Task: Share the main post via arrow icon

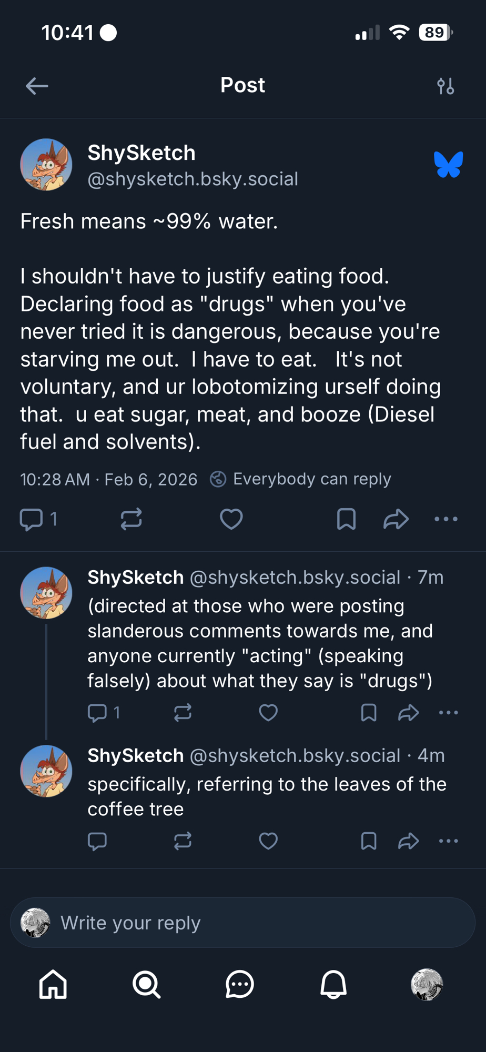Action: (x=396, y=519)
